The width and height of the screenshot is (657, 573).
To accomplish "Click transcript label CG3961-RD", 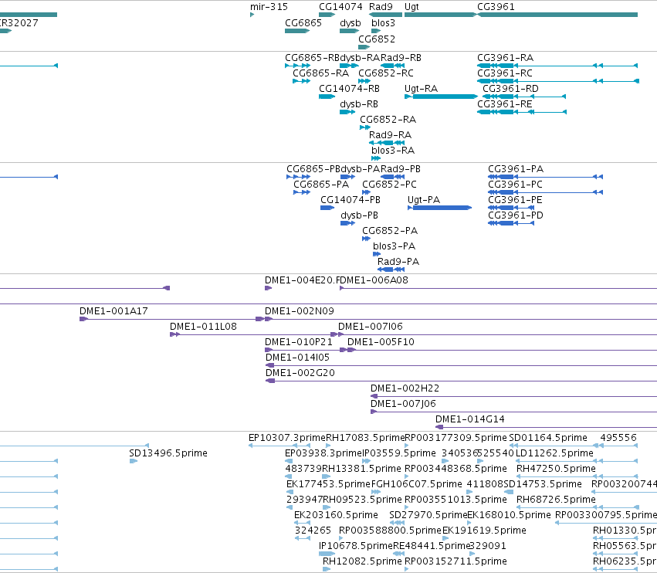I will pyautogui.click(x=510, y=89).
